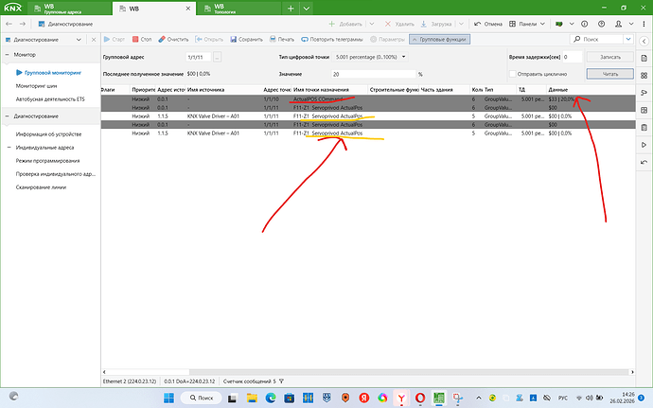
Task: Click the Добавить plus button
Action: [345, 25]
